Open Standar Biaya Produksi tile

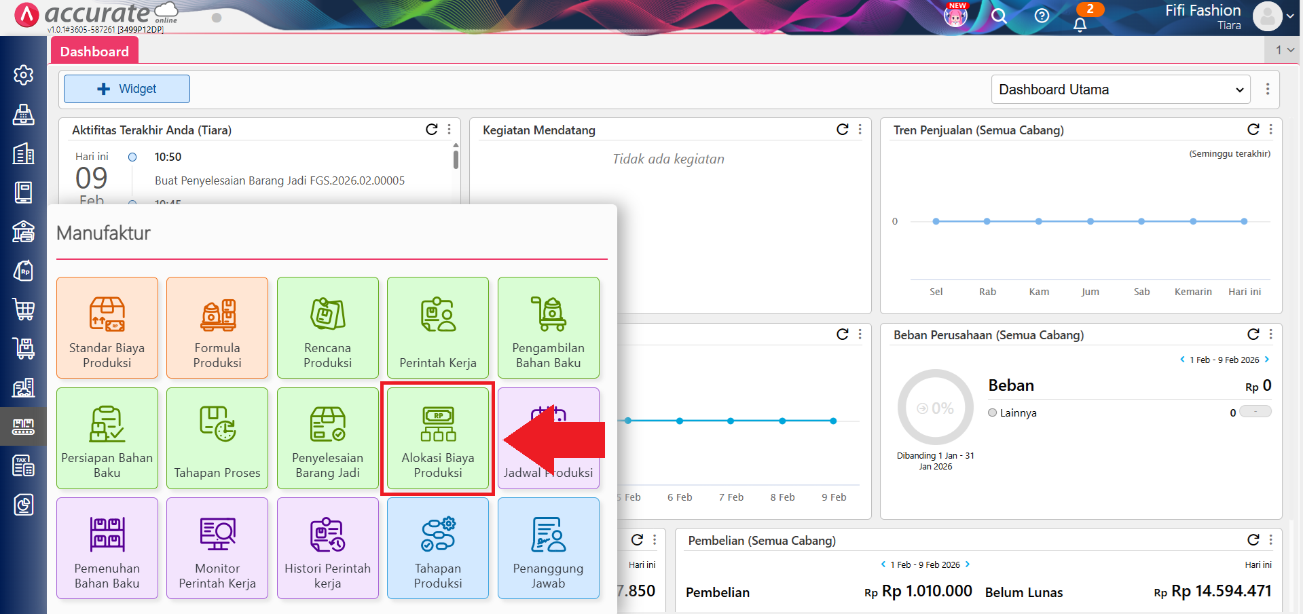[107, 328]
